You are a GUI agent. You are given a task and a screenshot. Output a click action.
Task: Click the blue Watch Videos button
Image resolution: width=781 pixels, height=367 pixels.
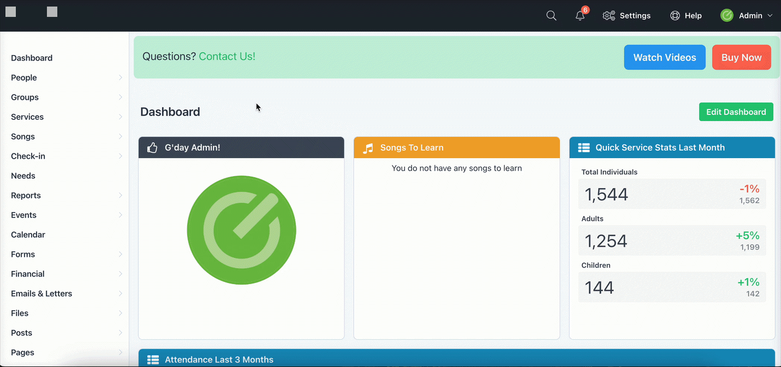(x=664, y=57)
